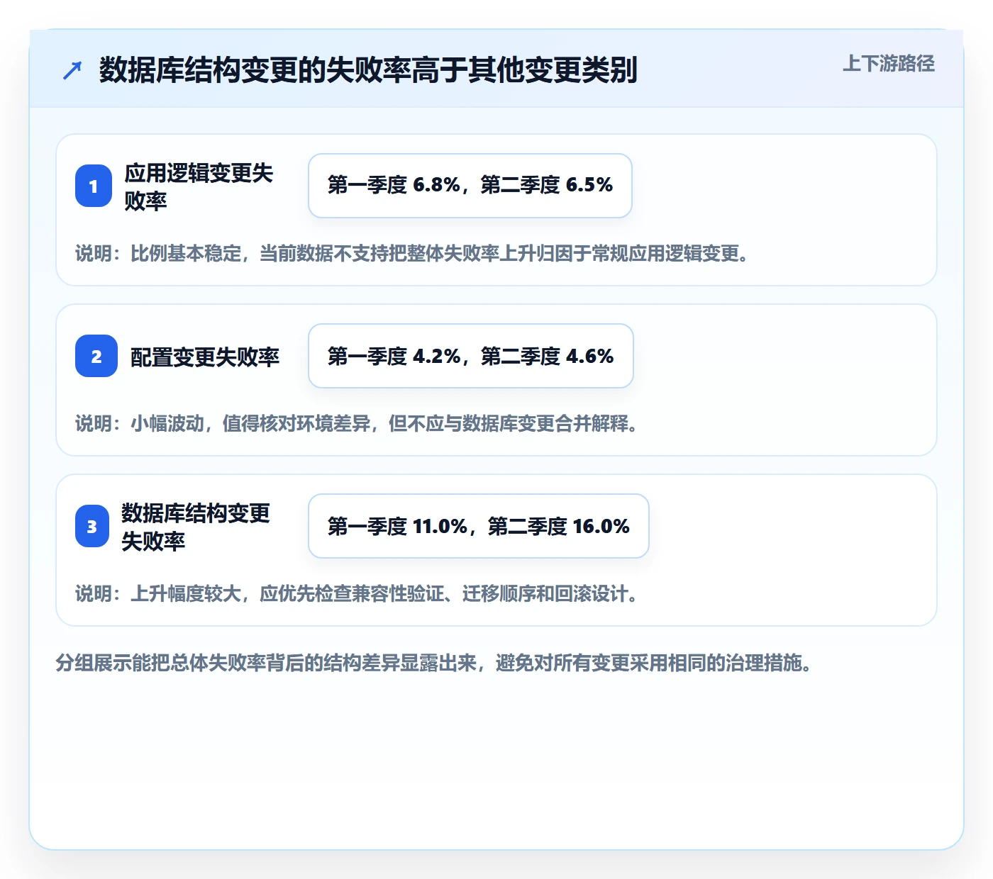Select the 配置变更失败率 label
Image resolution: width=993 pixels, height=879 pixels.
point(205,357)
